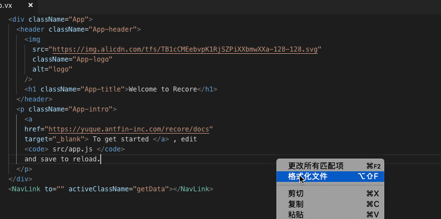Open the yuque.antfin-inc.com docs link
The height and width of the screenshot is (219, 441).
[129, 129]
